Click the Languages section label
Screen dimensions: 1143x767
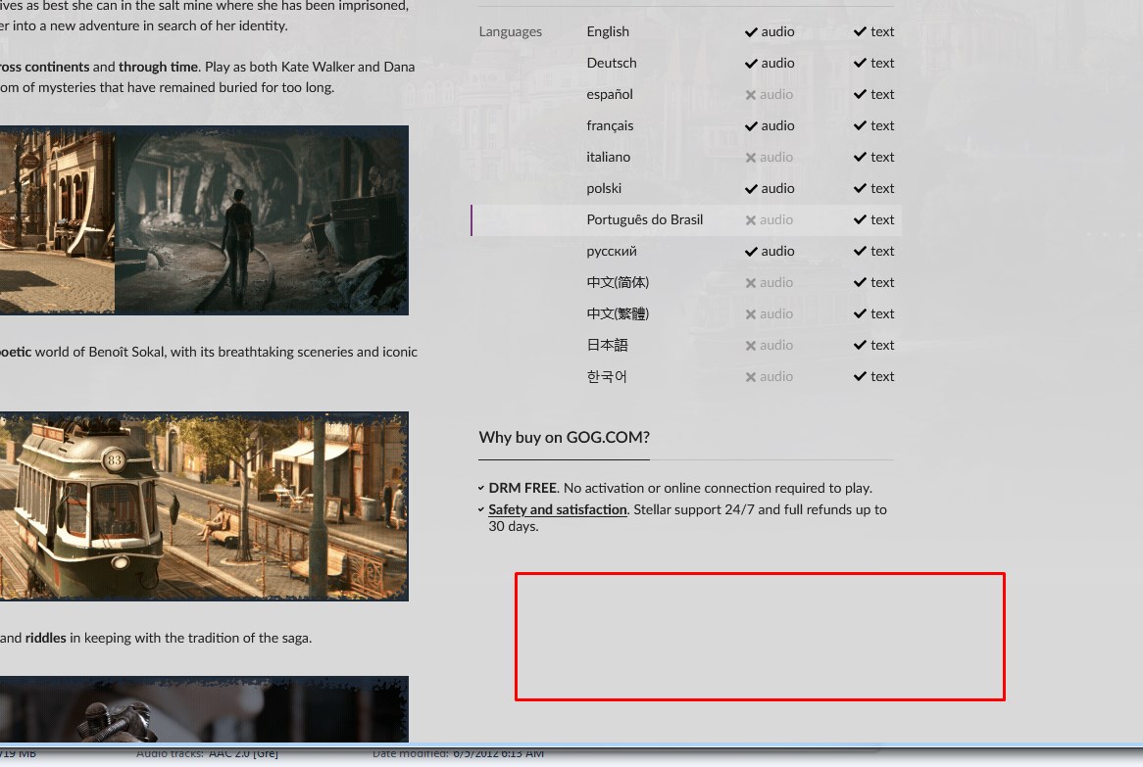[511, 32]
